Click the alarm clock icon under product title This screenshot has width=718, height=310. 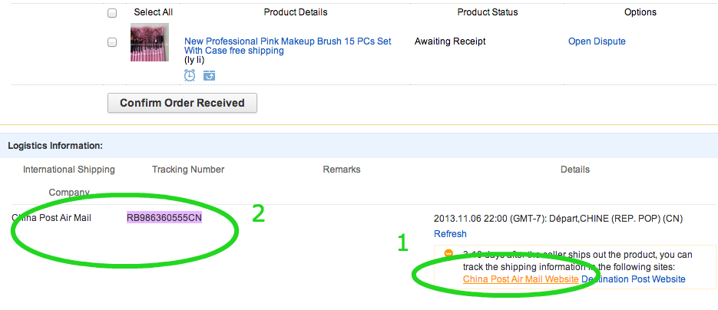point(190,75)
